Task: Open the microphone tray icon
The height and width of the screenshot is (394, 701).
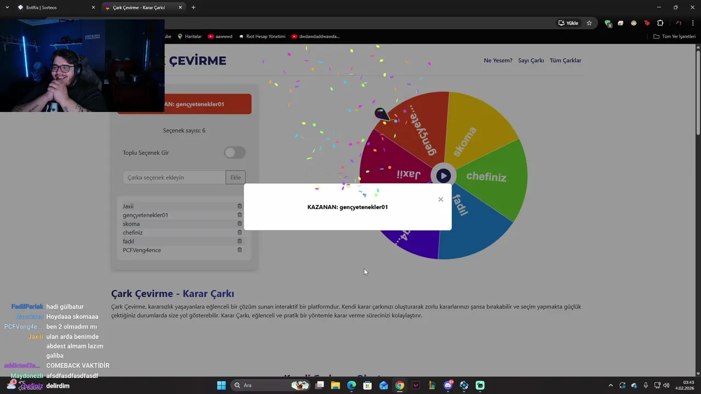Action: 646,385
